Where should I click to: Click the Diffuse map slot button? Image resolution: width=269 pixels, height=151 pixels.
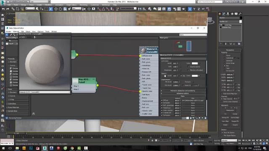[193, 100]
